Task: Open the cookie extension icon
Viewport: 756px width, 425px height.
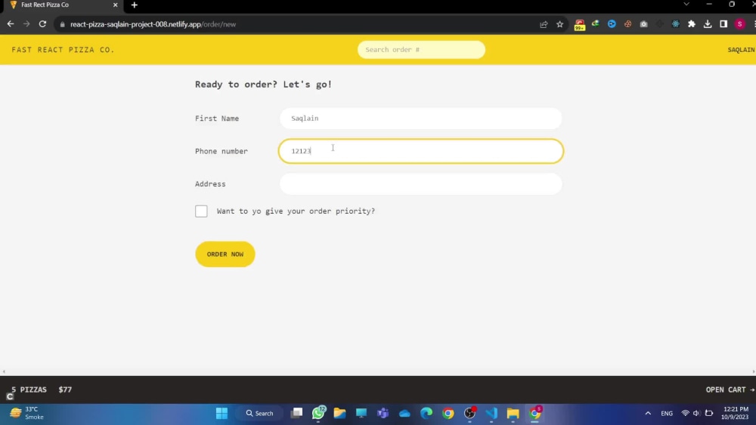Action: (627, 24)
